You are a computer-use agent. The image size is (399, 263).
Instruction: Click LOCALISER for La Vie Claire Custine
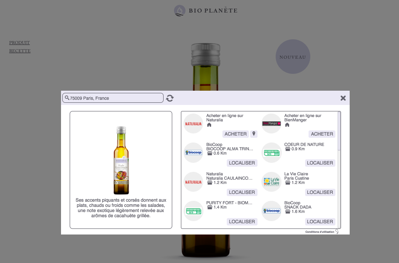[320, 192]
